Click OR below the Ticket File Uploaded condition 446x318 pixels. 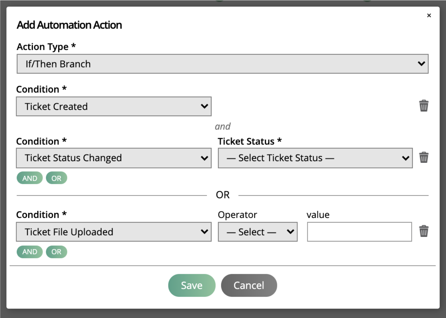click(x=56, y=252)
